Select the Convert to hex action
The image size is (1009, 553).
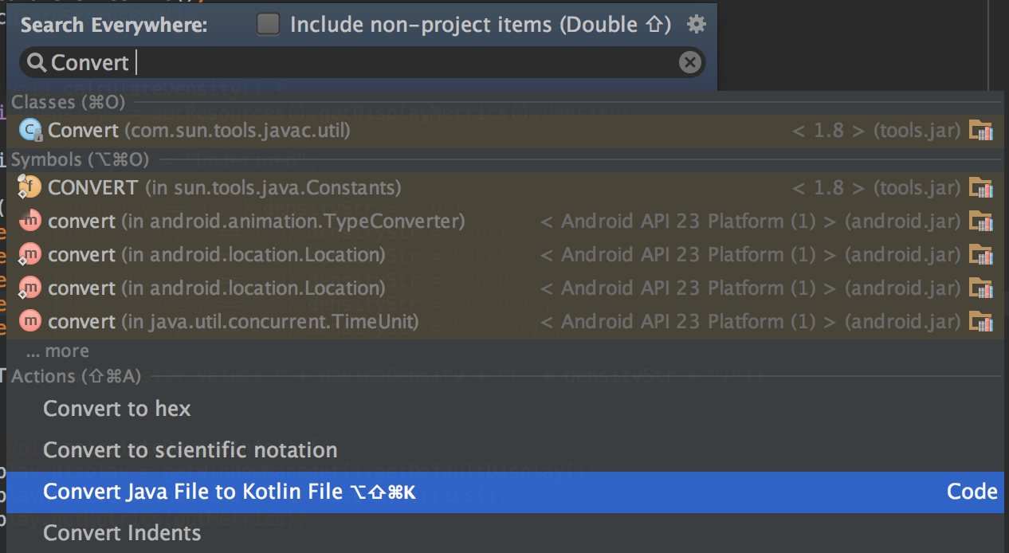pyautogui.click(x=116, y=409)
